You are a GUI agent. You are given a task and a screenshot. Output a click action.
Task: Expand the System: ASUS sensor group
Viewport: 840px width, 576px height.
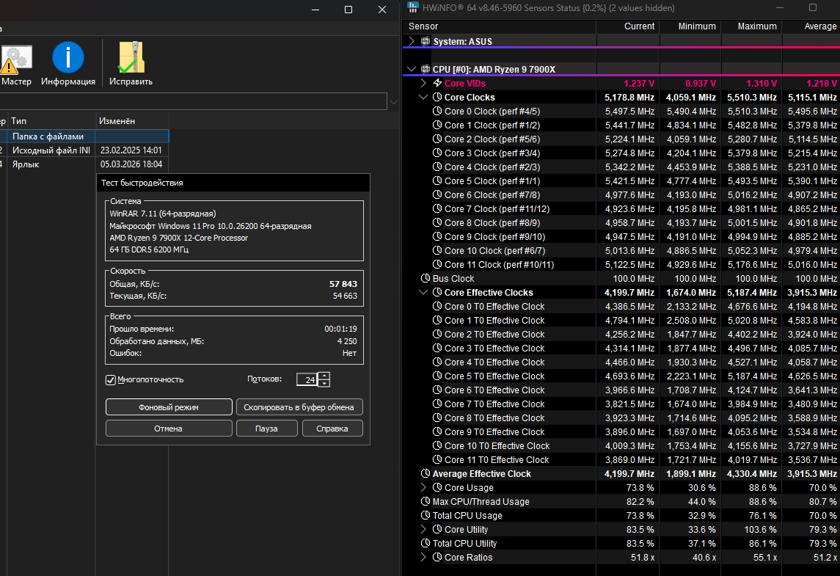click(x=412, y=41)
